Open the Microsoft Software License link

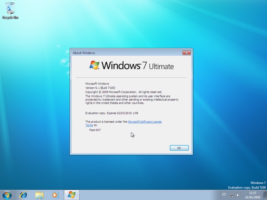[x=145, y=122]
